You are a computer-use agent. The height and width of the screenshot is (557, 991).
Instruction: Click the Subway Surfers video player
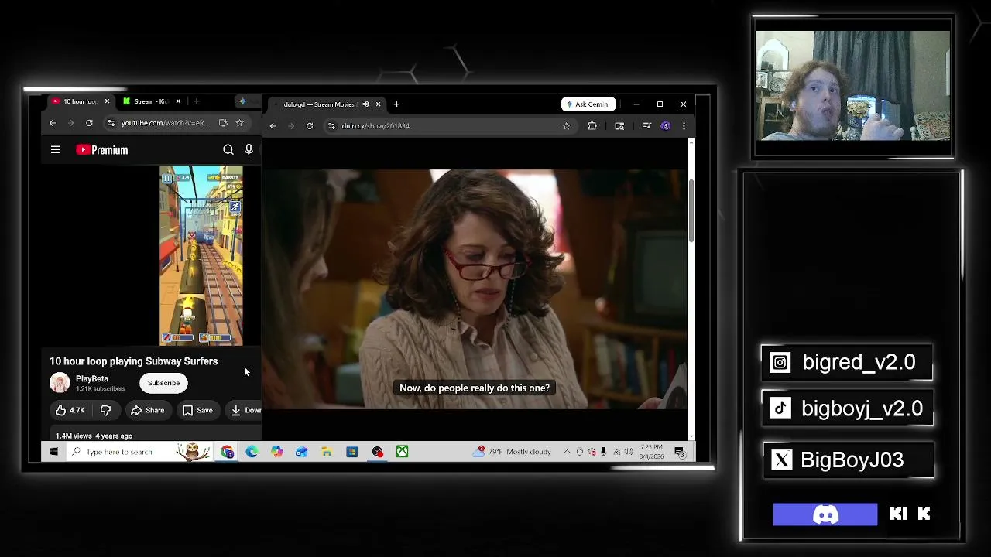pyautogui.click(x=201, y=255)
